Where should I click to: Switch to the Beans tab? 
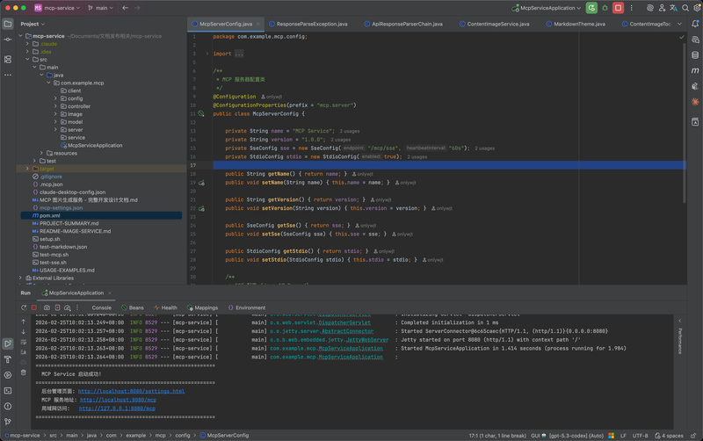coord(135,307)
